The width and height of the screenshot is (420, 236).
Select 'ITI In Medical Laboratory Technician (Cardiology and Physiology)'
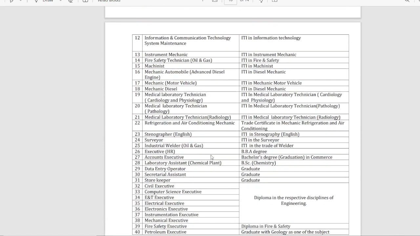[292, 97]
